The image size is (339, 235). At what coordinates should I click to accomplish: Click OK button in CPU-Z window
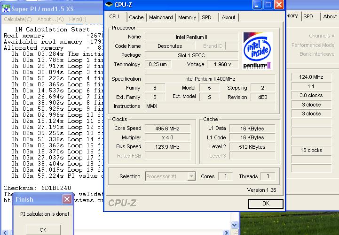266,204
